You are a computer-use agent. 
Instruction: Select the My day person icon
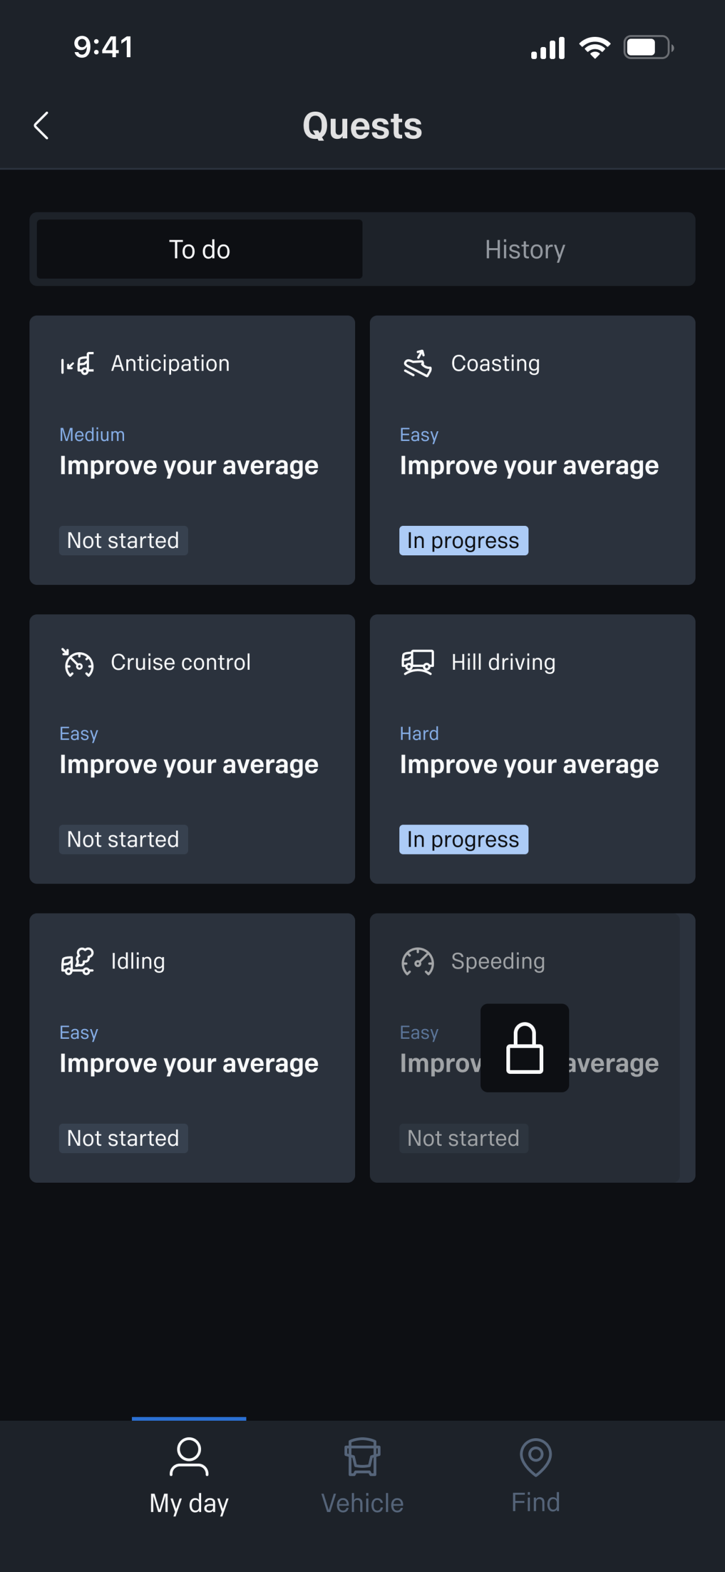189,1458
